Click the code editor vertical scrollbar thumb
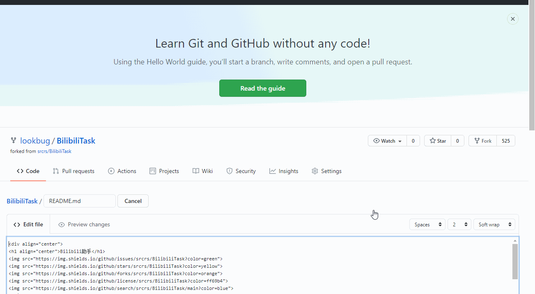The image size is (535, 294). point(515,261)
